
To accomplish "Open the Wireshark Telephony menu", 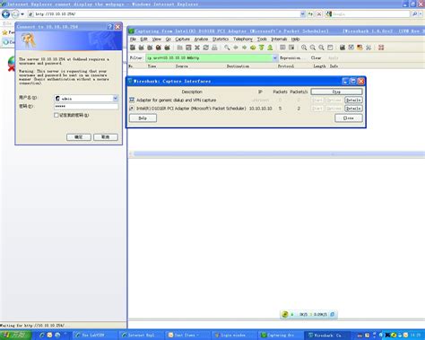I will (243, 39).
